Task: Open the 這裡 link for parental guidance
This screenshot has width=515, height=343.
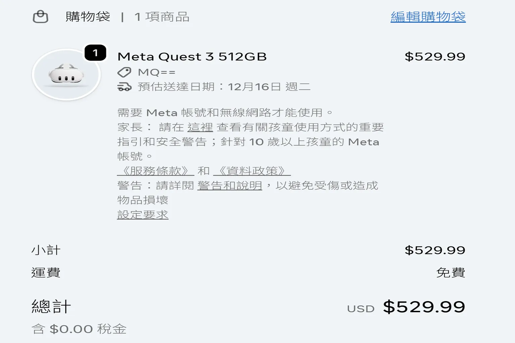Action: (200, 127)
